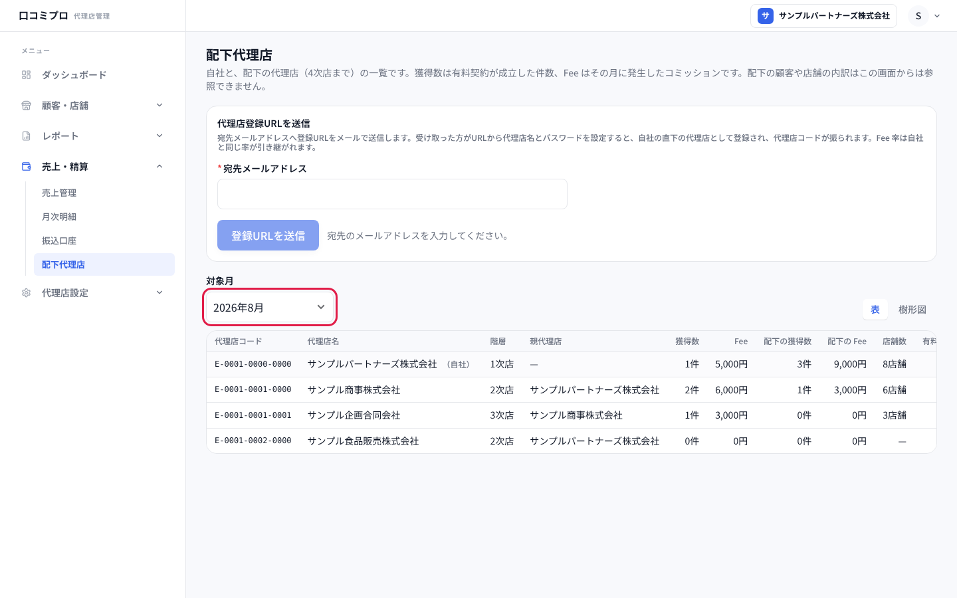957x598 pixels.
Task: Open the account dropdown arrow next to avatar
Action: [937, 16]
